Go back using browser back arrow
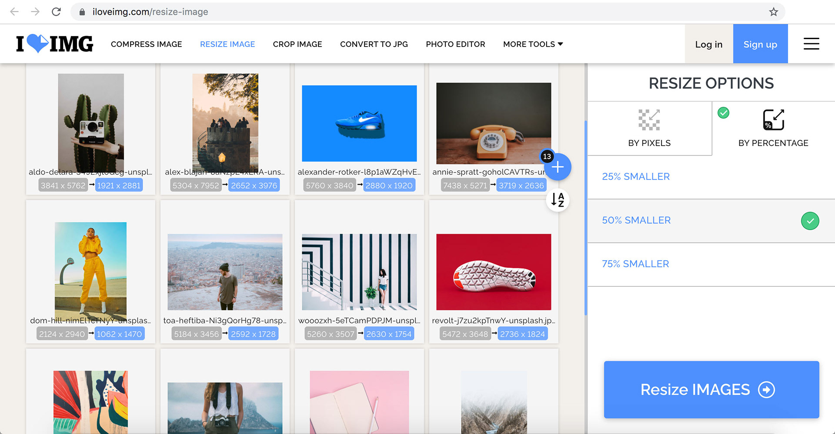 [14, 12]
